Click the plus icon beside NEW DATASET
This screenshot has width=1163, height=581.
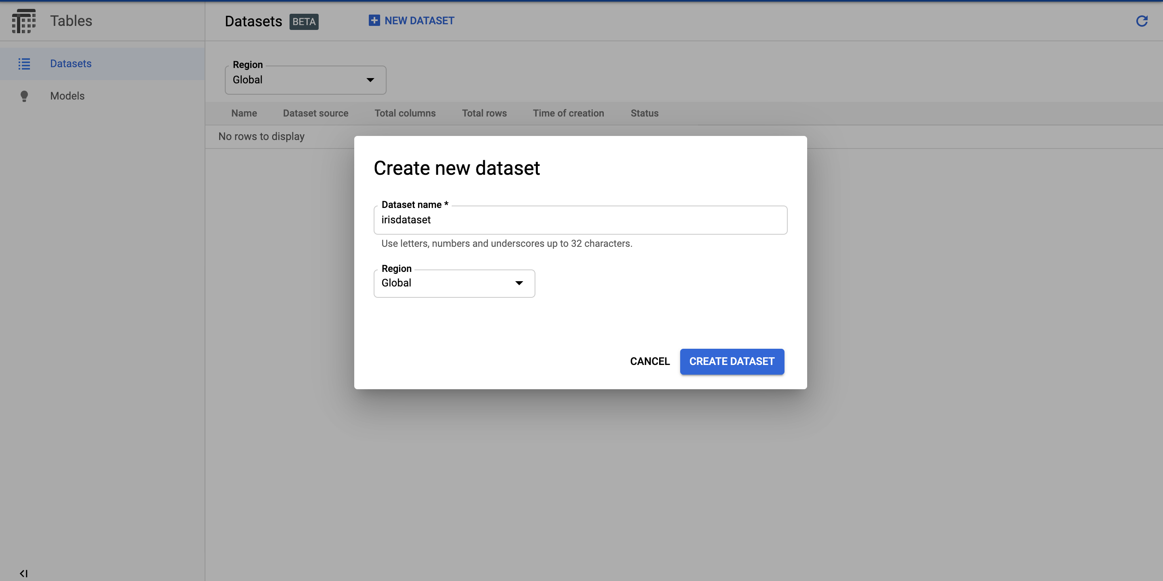coord(374,20)
